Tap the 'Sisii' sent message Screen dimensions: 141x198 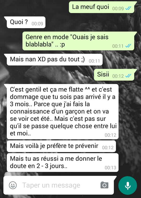click(x=114, y=75)
